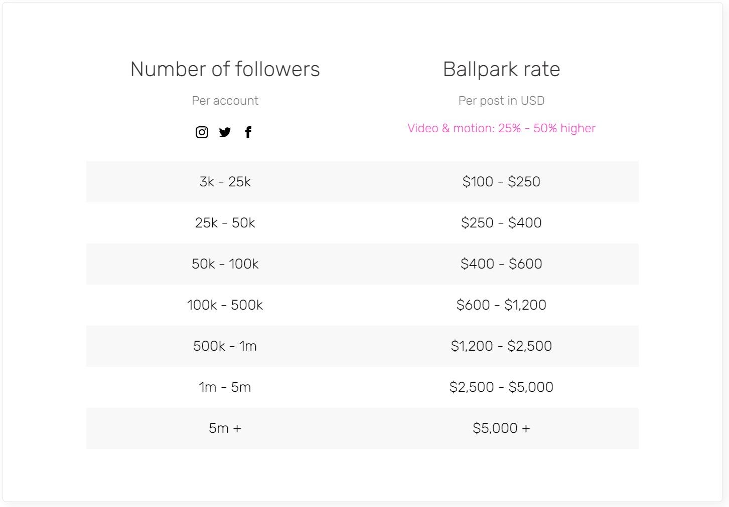The image size is (729, 507).
Task: Click the 'Per post in USD' subtitle
Action: (x=501, y=101)
